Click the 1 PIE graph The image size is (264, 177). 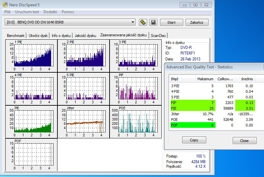(31, 56)
